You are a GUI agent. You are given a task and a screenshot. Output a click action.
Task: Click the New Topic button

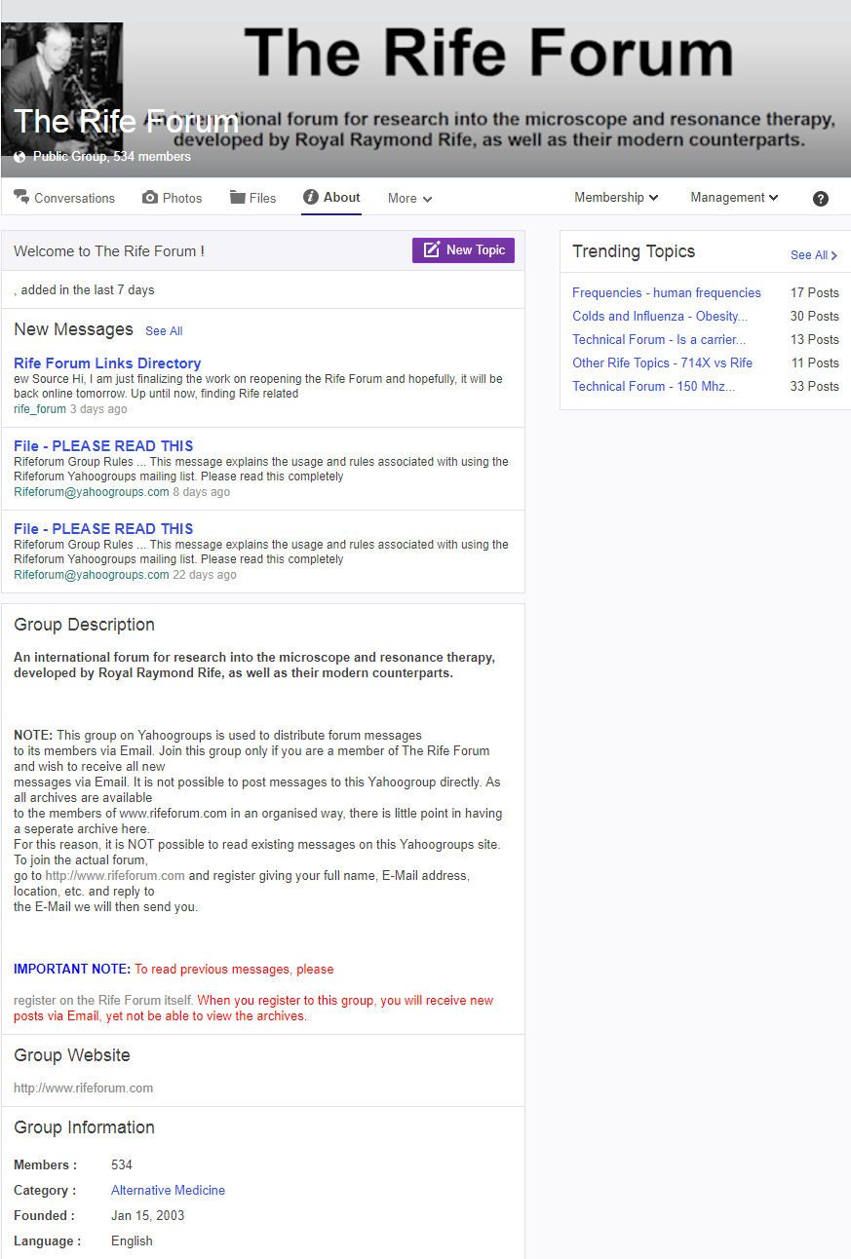tap(463, 250)
